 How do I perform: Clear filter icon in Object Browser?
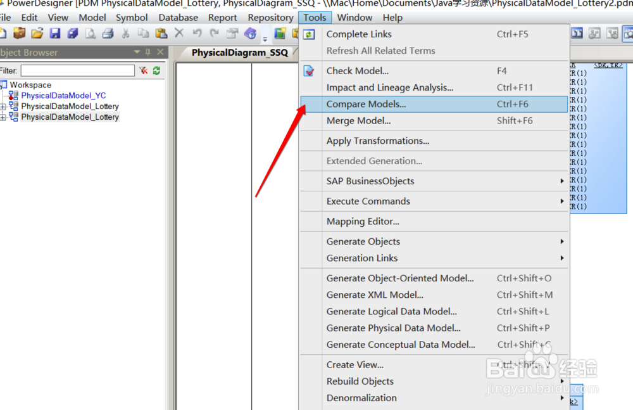pyautogui.click(x=143, y=71)
